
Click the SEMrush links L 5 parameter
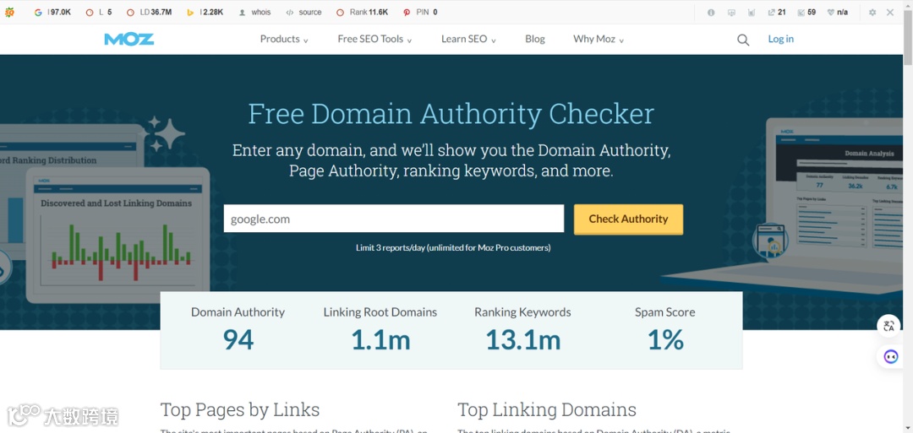pos(99,12)
